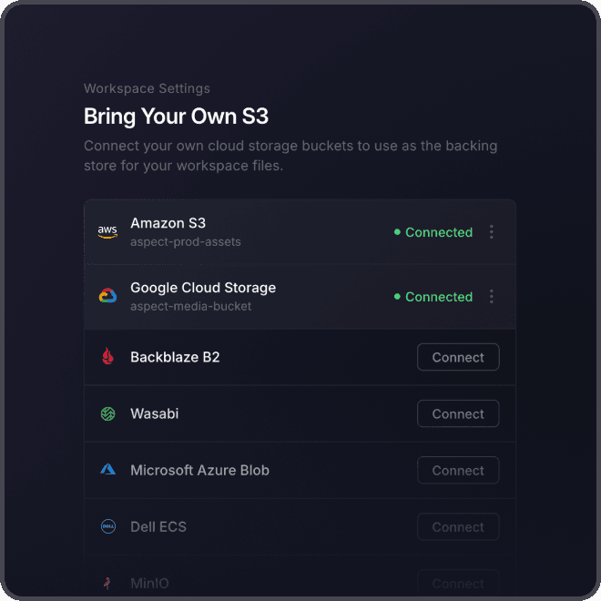Image resolution: width=601 pixels, height=601 pixels.
Task: Click the Wasabi green logo icon
Action: point(107,413)
